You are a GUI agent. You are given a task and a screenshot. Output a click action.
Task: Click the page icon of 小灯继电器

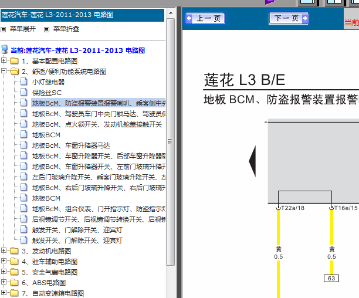(24, 82)
